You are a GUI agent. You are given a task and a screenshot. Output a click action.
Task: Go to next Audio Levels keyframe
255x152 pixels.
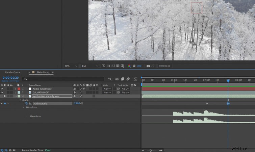tap(8, 103)
